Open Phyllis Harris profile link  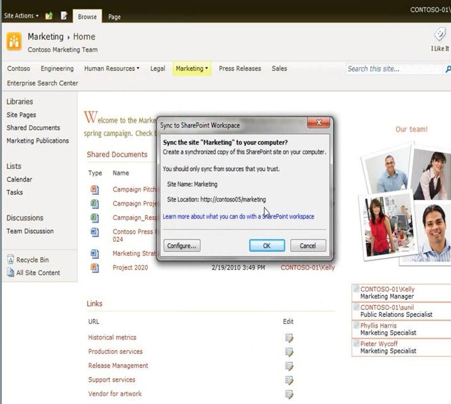pos(378,326)
